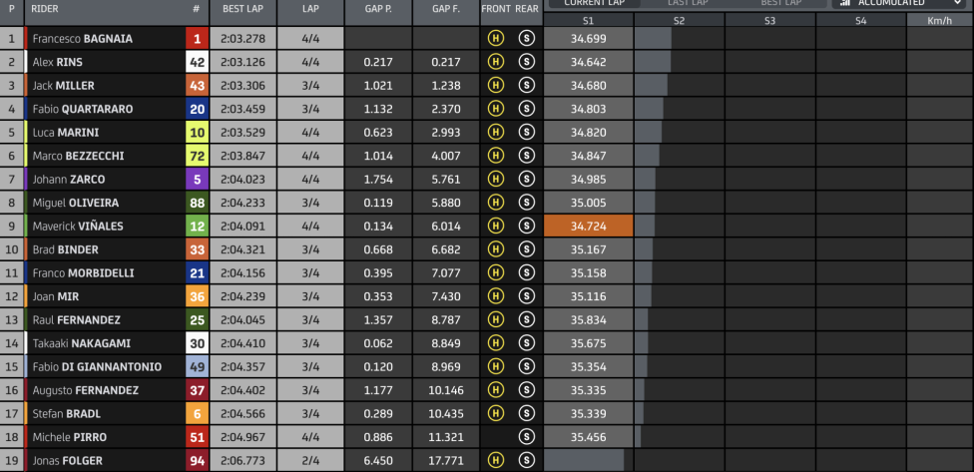Click Bagnaia's red number 1 badge
974x472 pixels.
tap(197, 39)
